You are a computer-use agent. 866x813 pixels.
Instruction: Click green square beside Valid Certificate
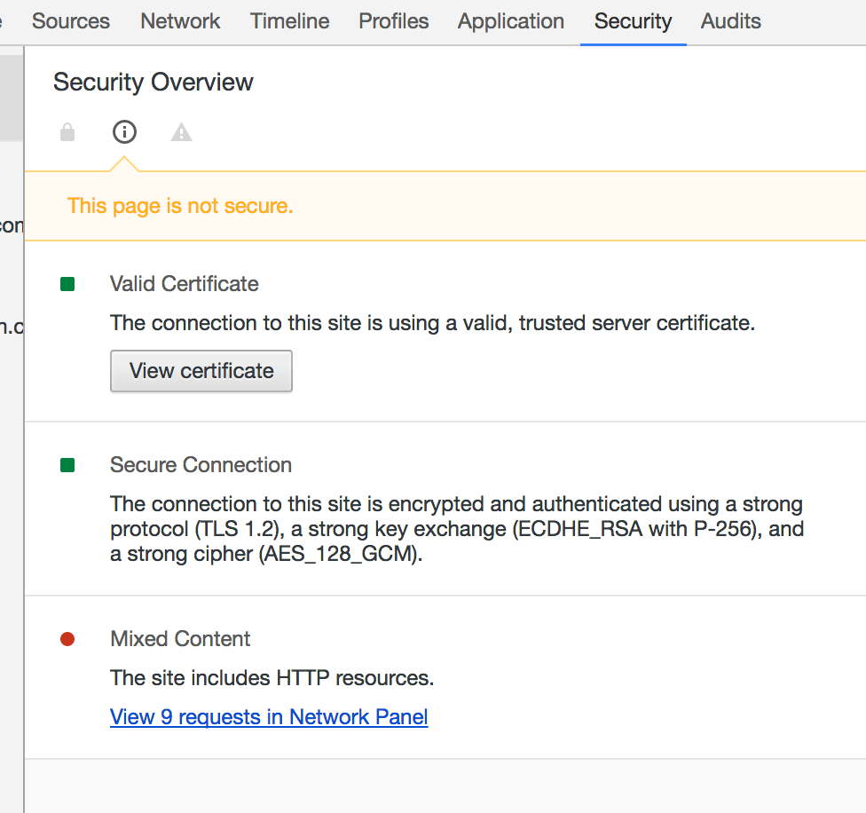[67, 284]
